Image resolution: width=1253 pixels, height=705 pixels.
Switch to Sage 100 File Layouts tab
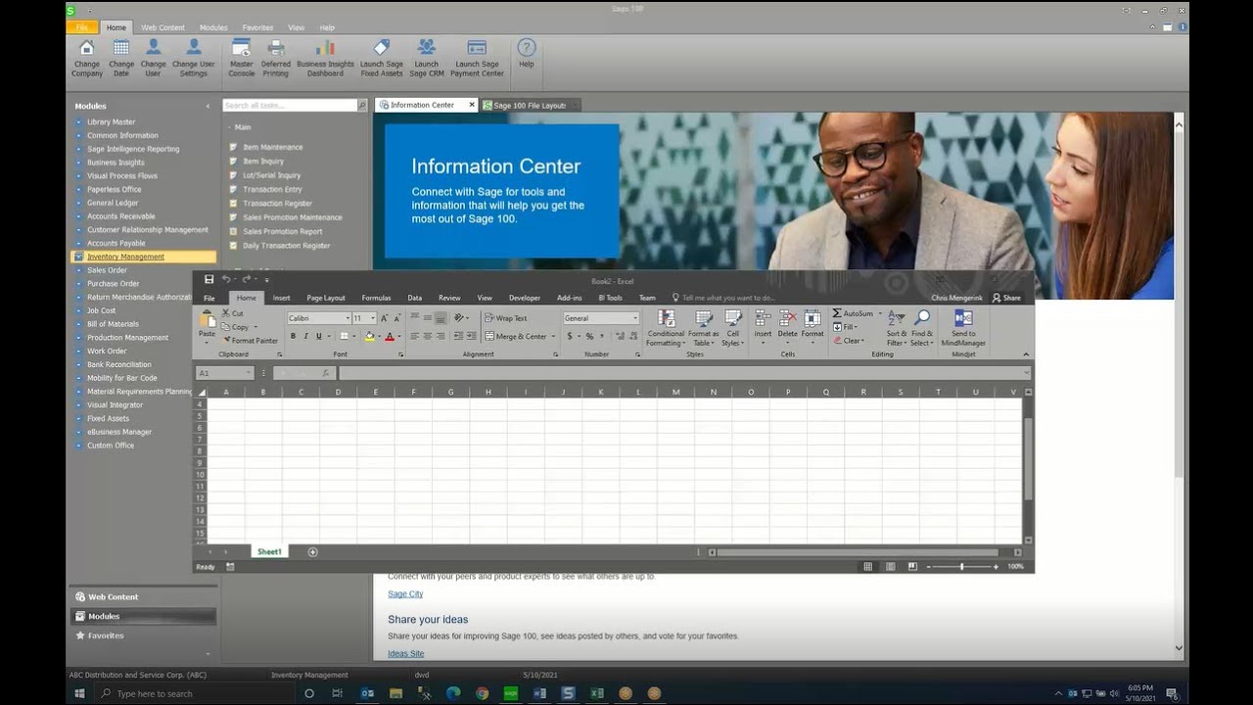tap(529, 105)
